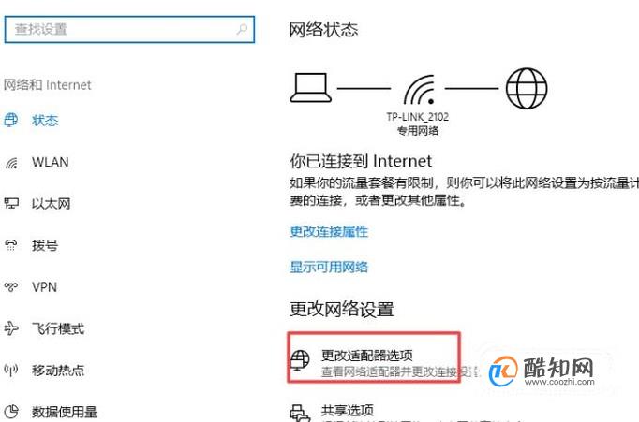Open 以太网 settings page

tap(51, 203)
